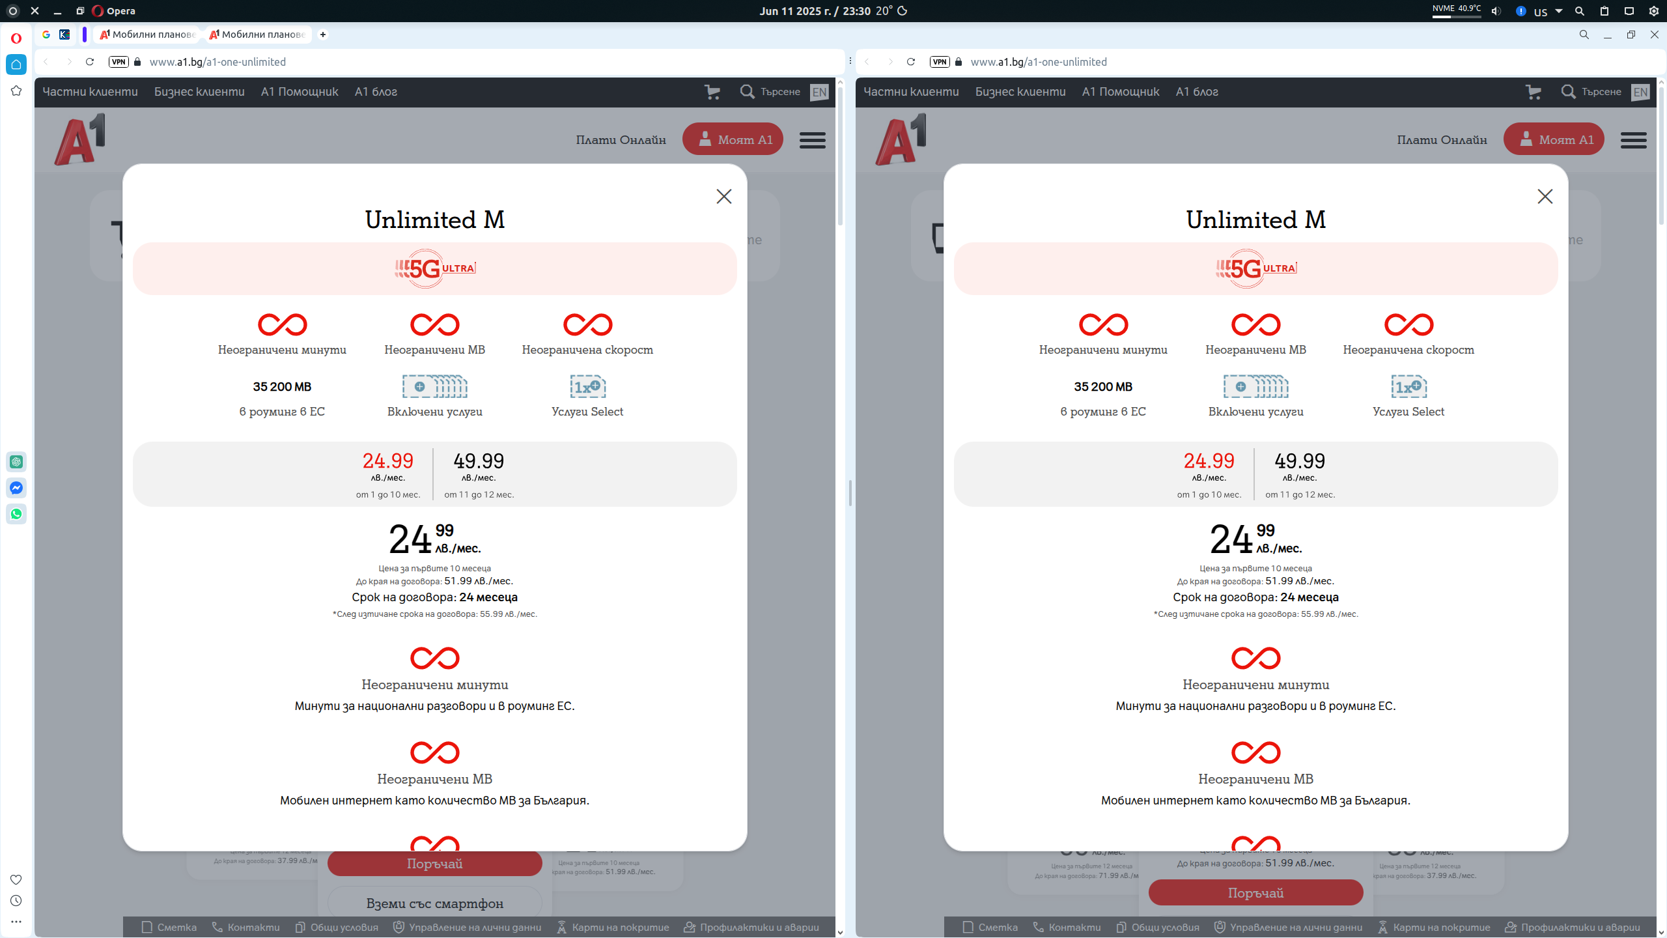Open Сметка link in left footer
This screenshot has width=1667, height=938.
tap(169, 928)
